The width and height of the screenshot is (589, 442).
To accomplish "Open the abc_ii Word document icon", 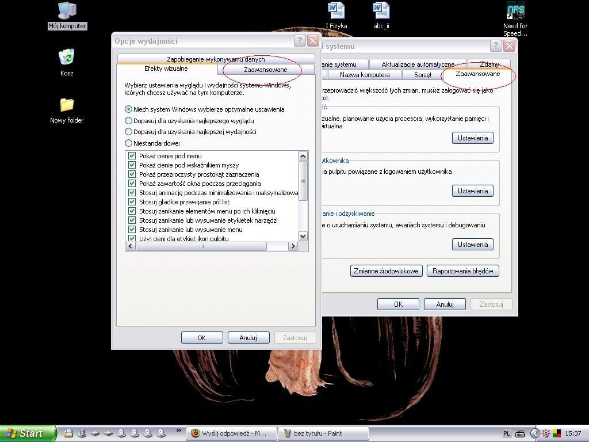I will coord(381,12).
